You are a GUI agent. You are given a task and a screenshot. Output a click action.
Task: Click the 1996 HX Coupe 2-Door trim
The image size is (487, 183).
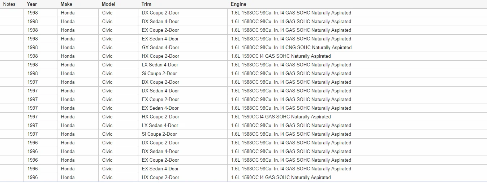tap(160, 177)
